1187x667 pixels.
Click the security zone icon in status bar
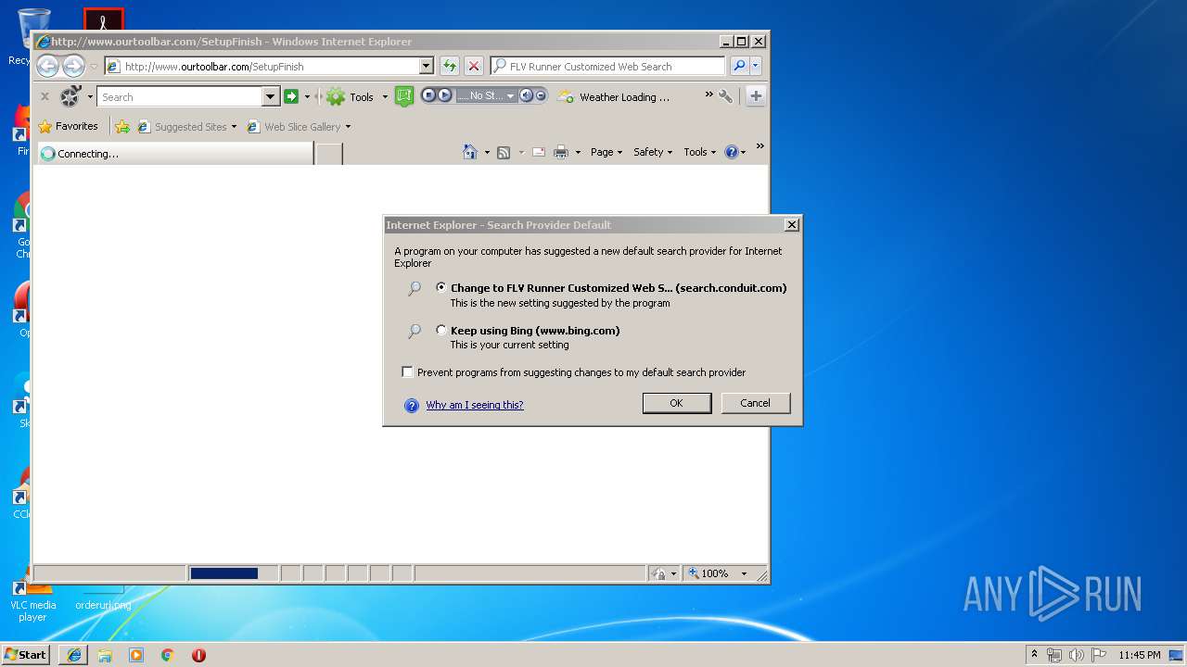pos(658,573)
